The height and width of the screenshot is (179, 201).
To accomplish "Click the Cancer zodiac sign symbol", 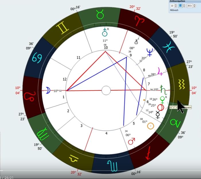I will pyautogui.click(x=37, y=58).
